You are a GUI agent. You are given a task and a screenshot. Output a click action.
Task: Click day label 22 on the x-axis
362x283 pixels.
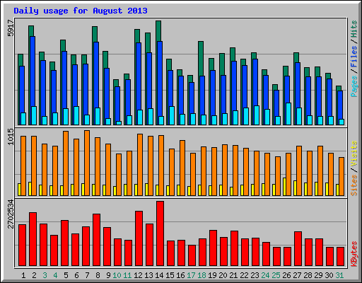coord(244,275)
